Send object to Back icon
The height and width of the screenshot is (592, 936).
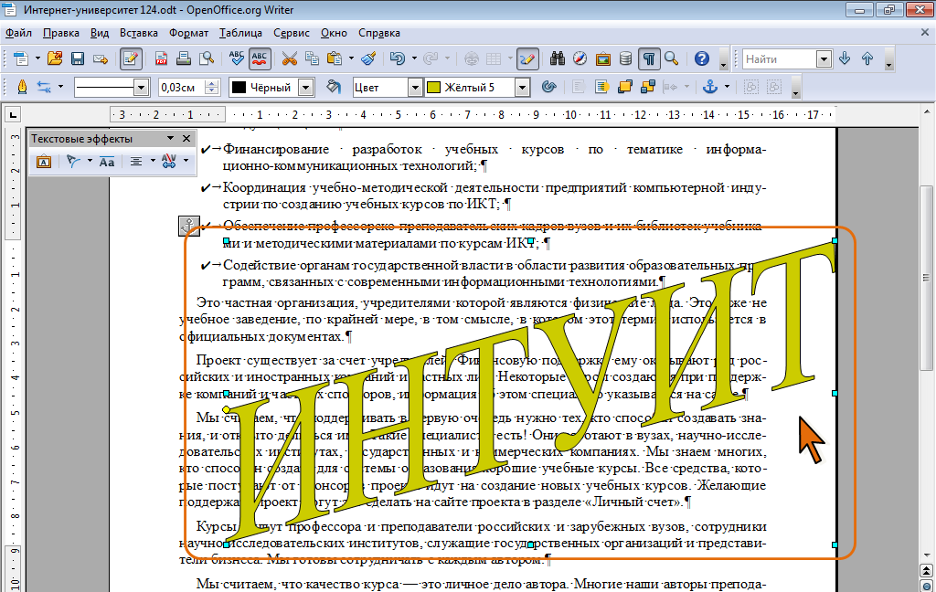(648, 87)
